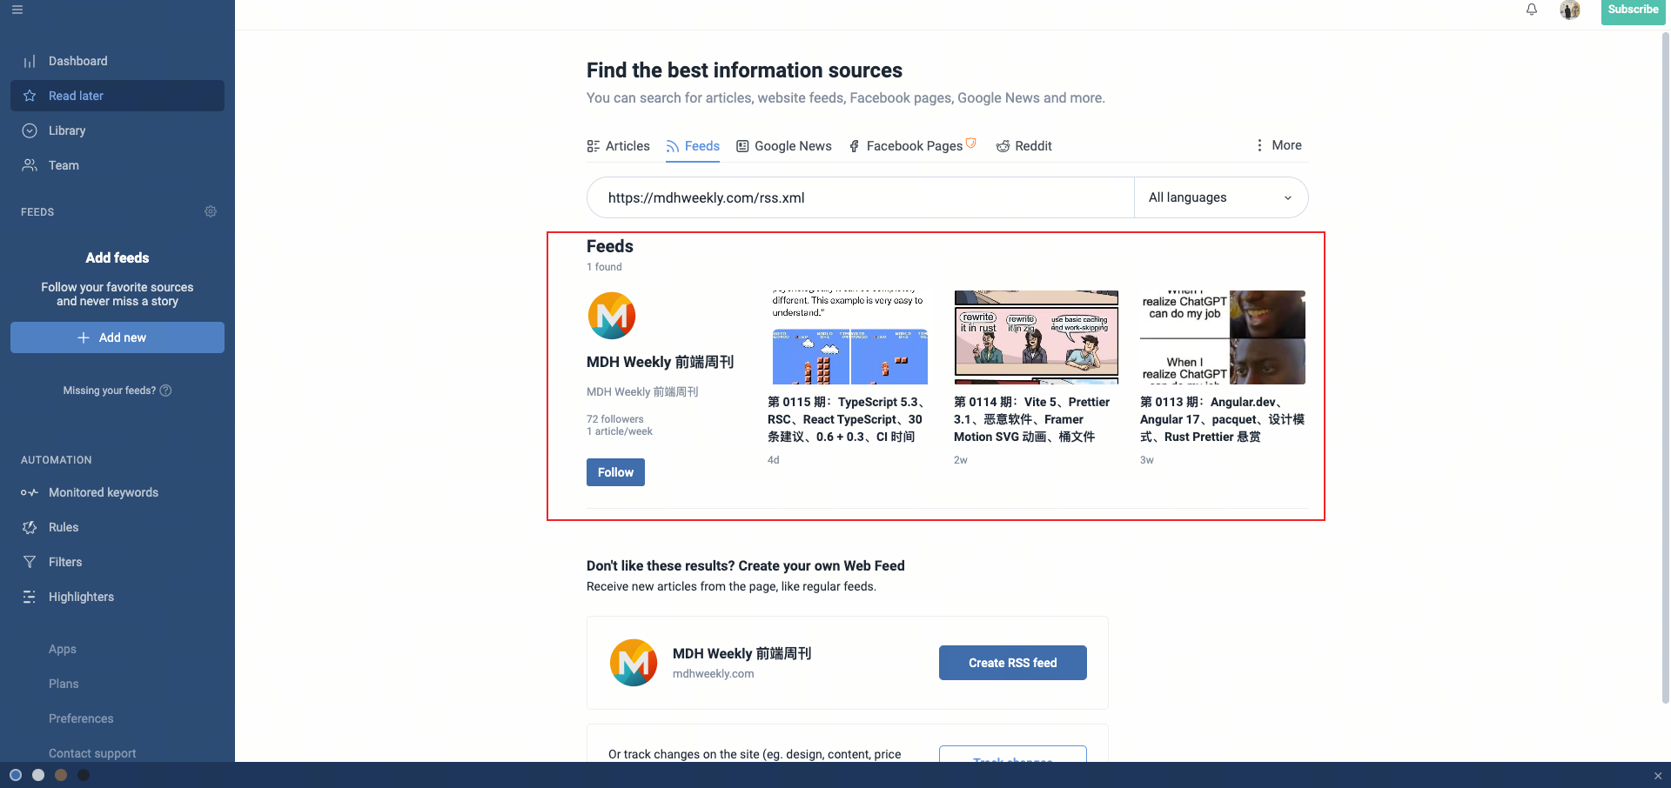This screenshot has width=1671, height=788.
Task: Open the Highlighters page
Action: (x=81, y=597)
